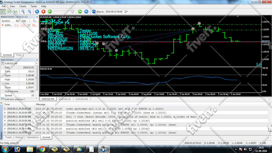
Task: Select the candlestick chart type icon
Action: (9, 12)
